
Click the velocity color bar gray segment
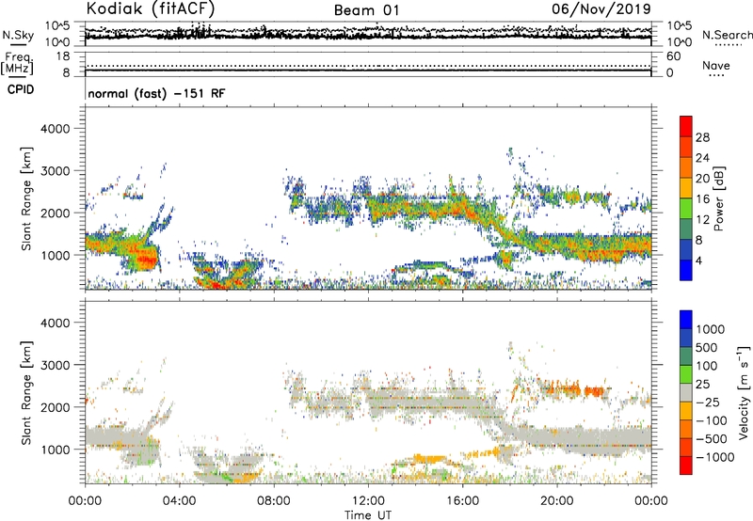point(686,392)
